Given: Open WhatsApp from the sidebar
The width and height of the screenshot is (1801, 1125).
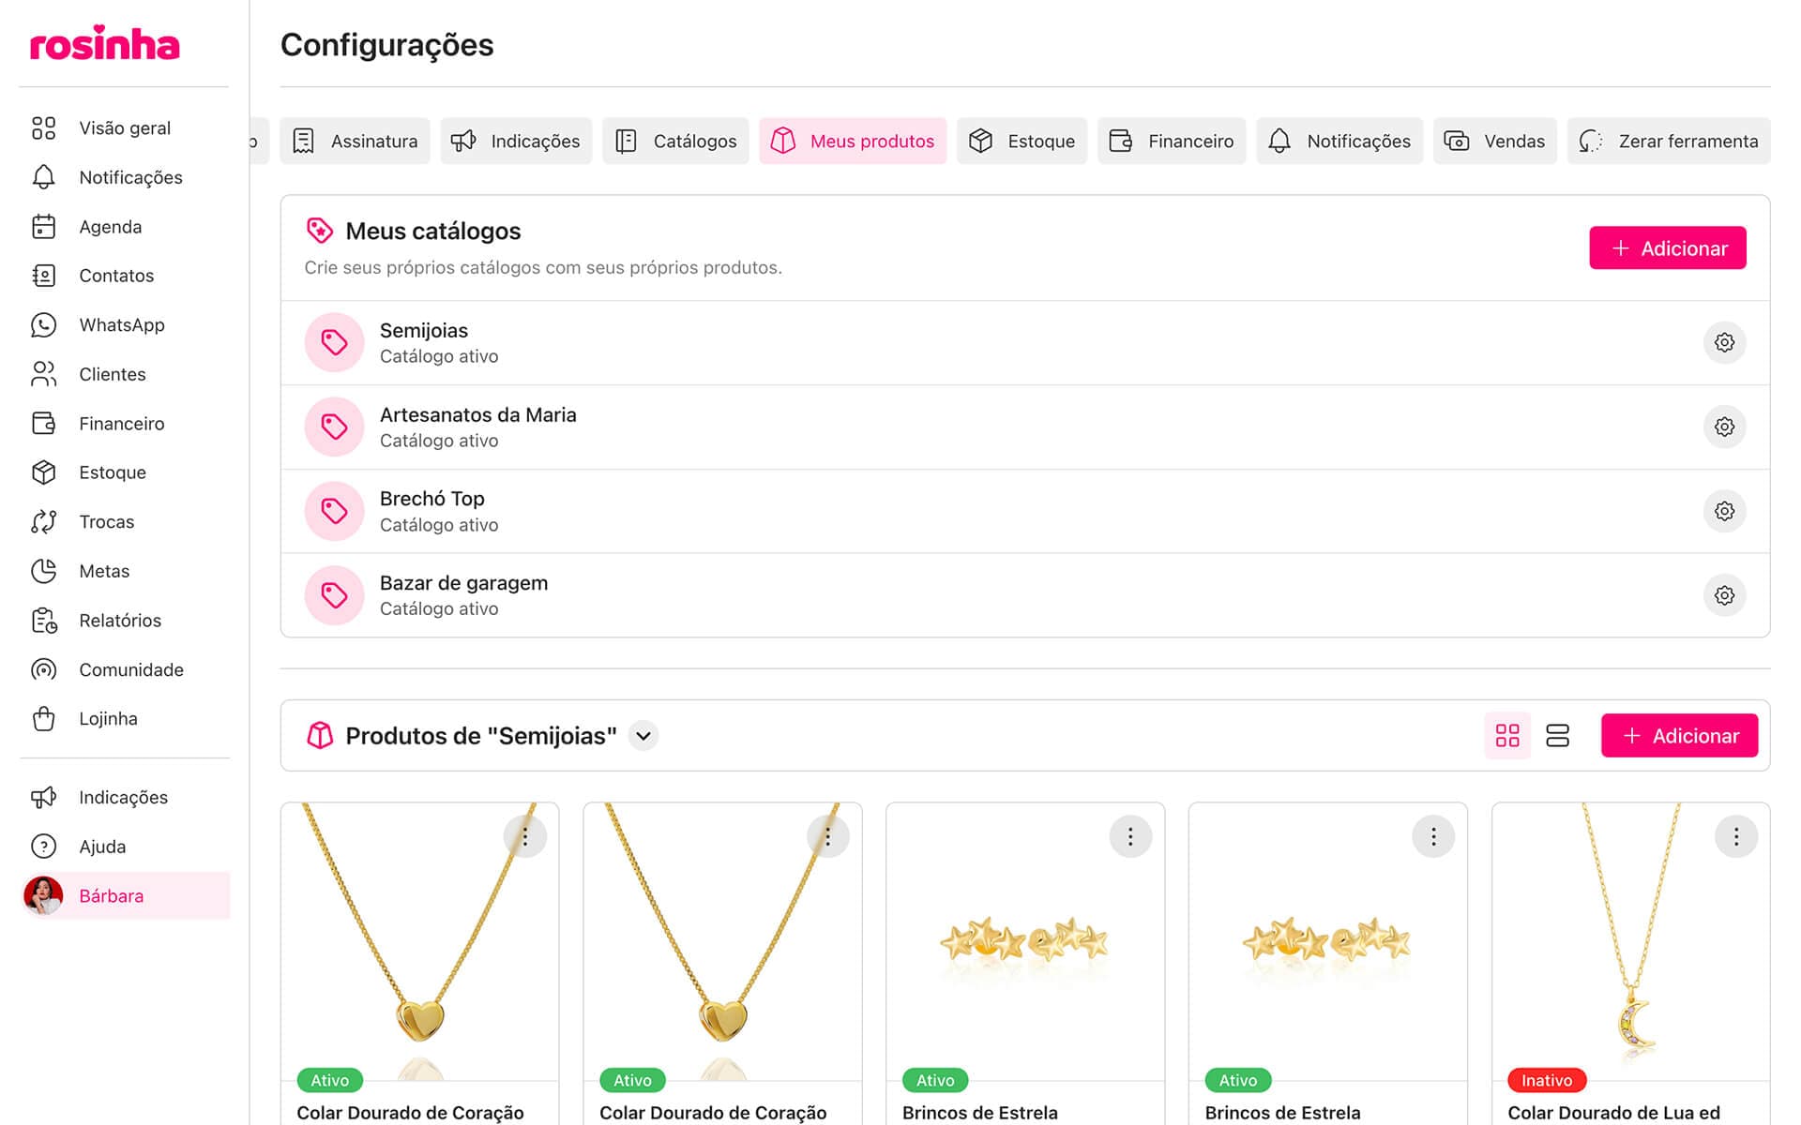Looking at the screenshot, I should point(121,324).
